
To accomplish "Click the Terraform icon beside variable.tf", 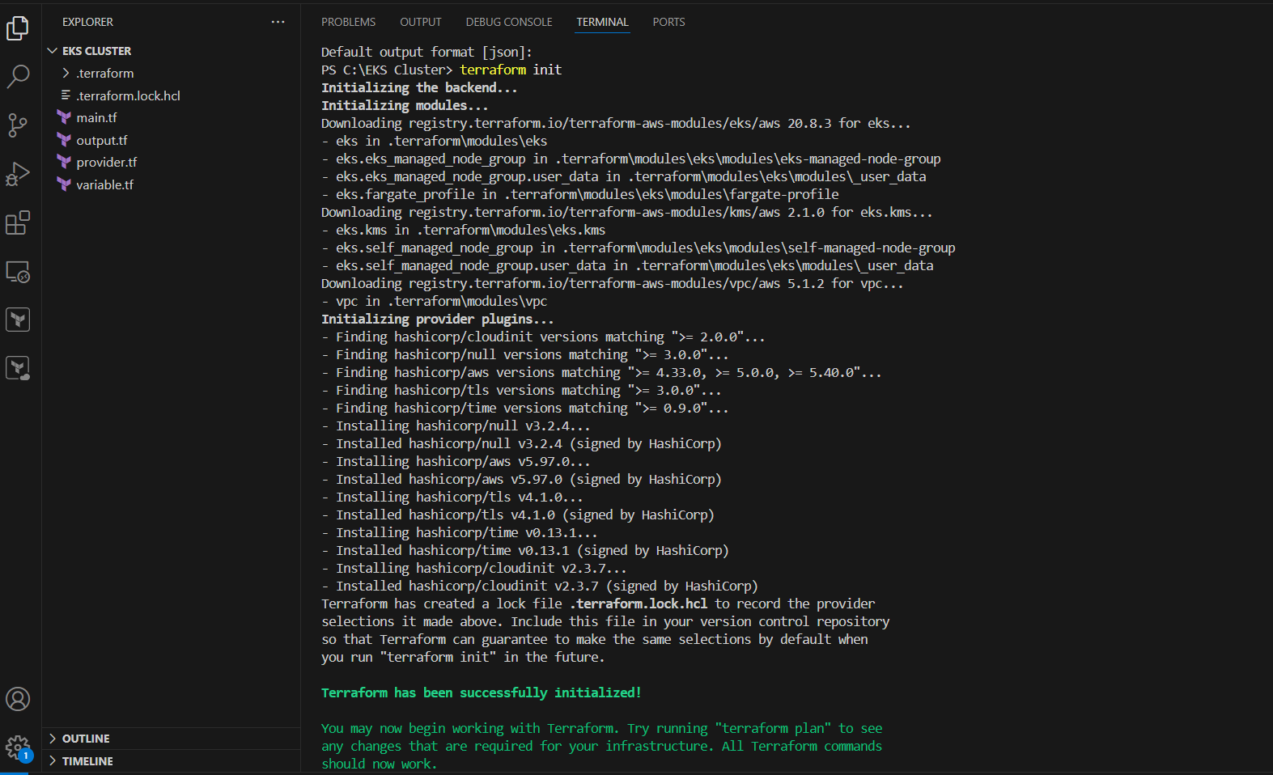I will click(x=65, y=184).
